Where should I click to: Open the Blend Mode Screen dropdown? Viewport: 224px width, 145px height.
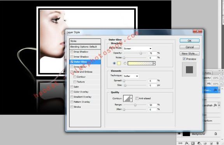pos(137,49)
